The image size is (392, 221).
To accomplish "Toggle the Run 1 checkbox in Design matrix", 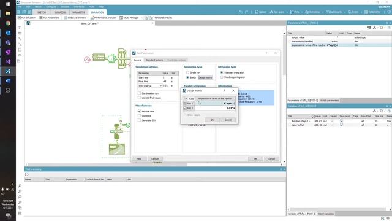I will (x=185, y=103).
